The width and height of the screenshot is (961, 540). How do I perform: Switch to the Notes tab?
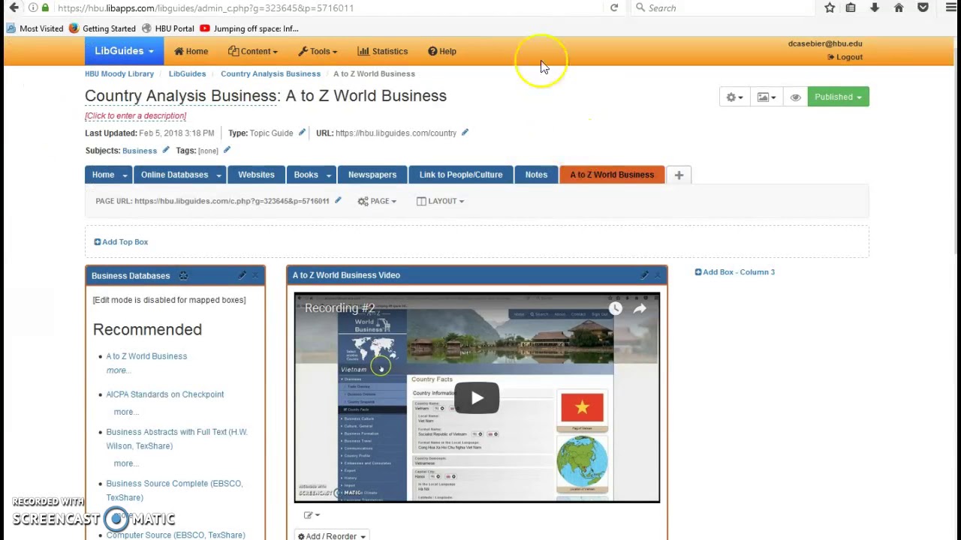point(536,175)
